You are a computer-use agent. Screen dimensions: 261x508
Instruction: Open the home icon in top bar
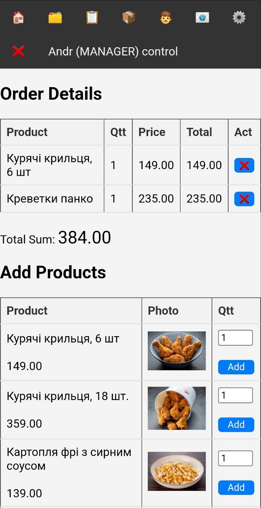tap(18, 17)
